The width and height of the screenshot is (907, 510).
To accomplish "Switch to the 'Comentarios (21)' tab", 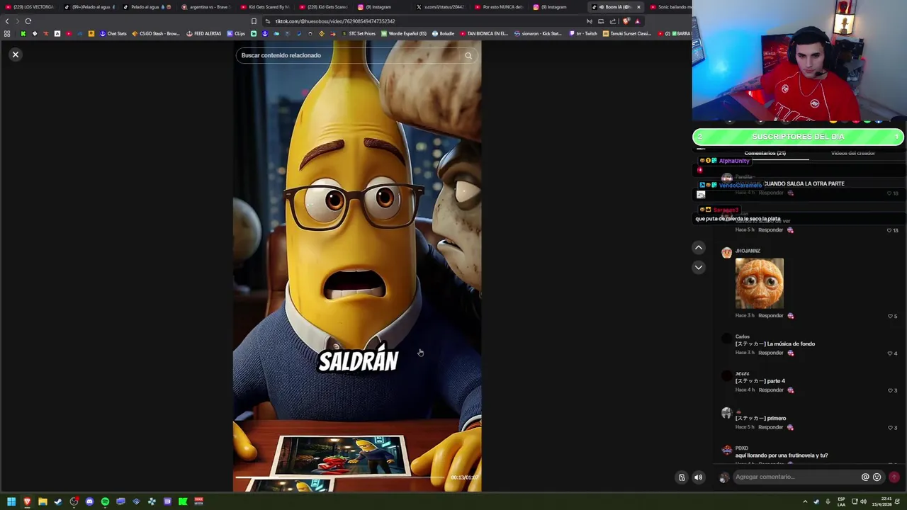I will point(765,153).
